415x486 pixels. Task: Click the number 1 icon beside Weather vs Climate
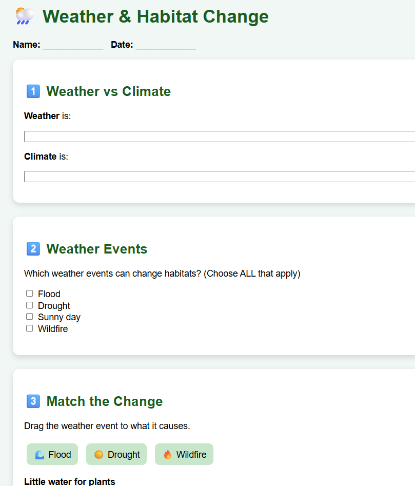[x=33, y=91]
